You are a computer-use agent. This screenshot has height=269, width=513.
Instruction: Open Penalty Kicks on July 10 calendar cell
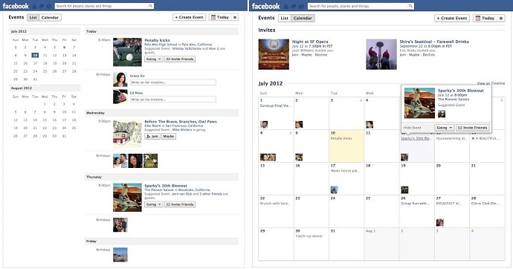coord(341,138)
